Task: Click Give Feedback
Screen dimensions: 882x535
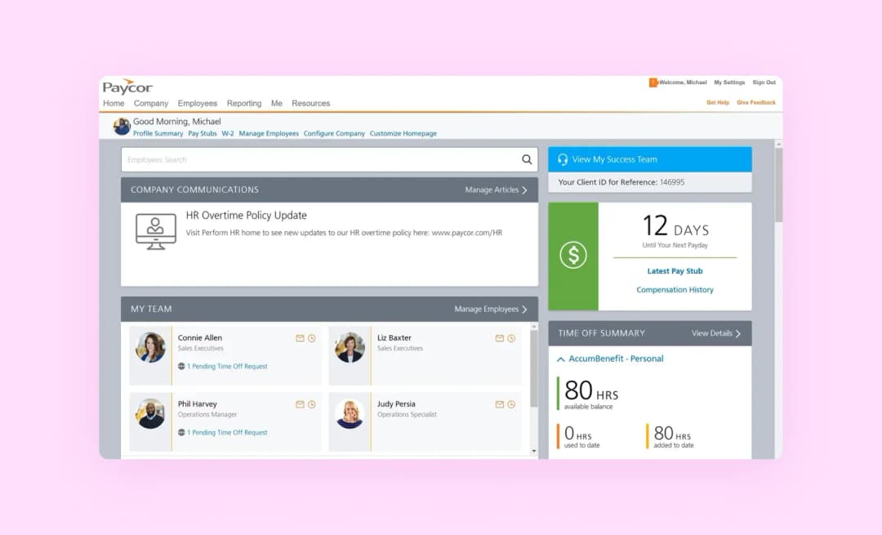Action: [756, 103]
